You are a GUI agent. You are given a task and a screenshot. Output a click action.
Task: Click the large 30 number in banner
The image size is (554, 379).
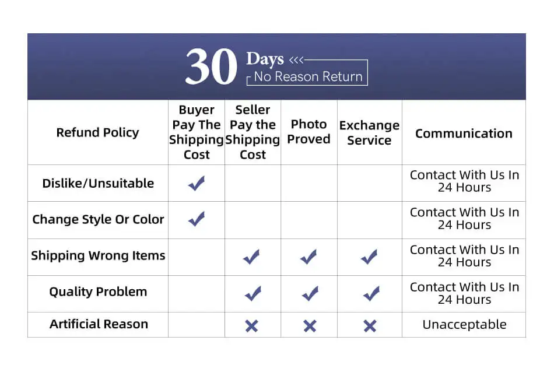211,66
